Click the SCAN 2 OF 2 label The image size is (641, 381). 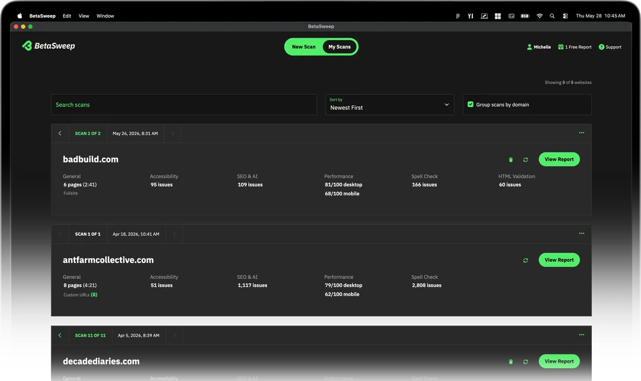(88, 134)
